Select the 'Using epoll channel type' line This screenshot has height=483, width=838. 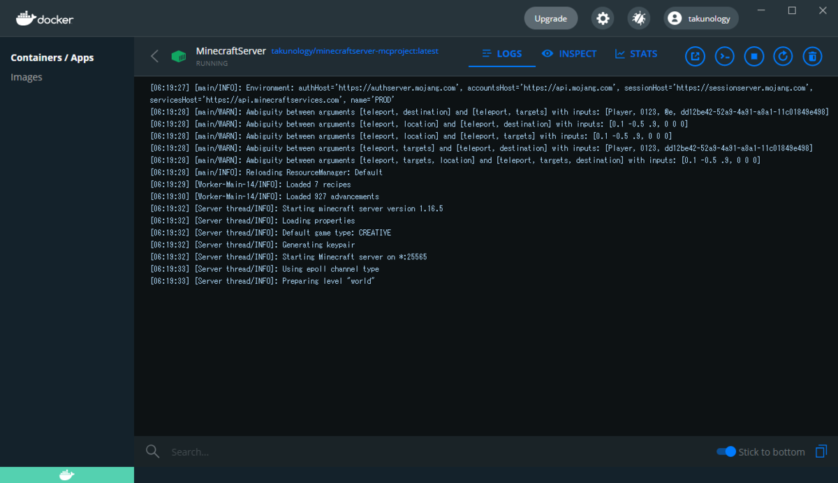tap(265, 269)
